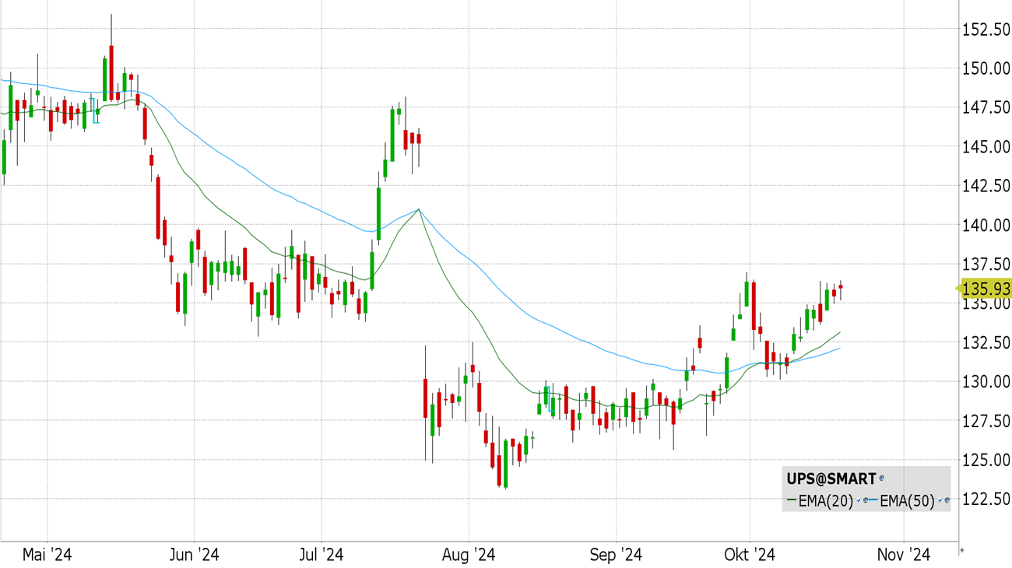Click the small diamond icon at axis corner

coord(962,551)
